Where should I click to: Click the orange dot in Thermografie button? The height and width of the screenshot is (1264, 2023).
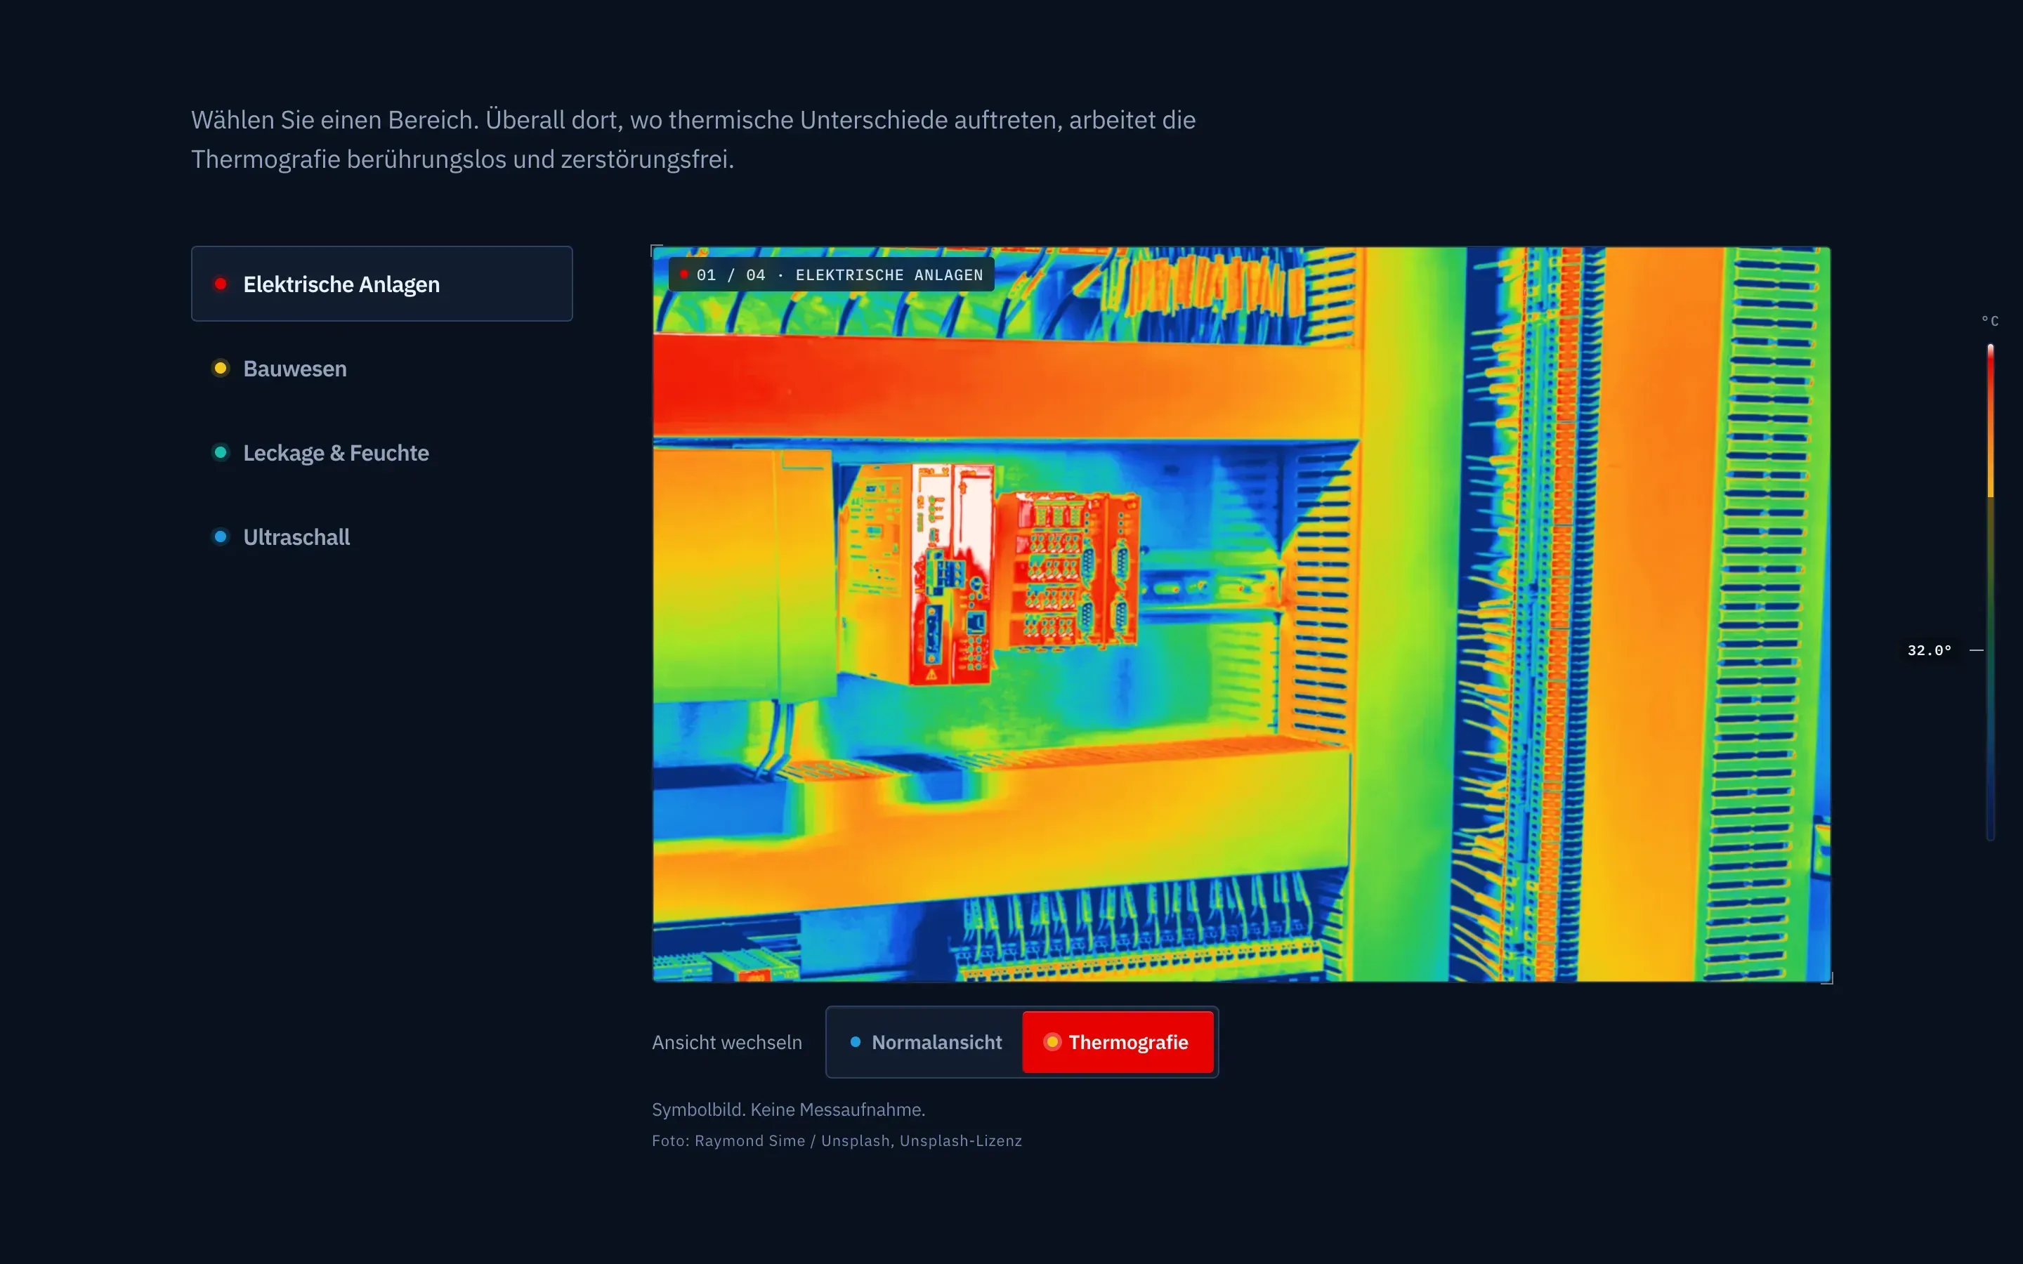(x=1052, y=1041)
